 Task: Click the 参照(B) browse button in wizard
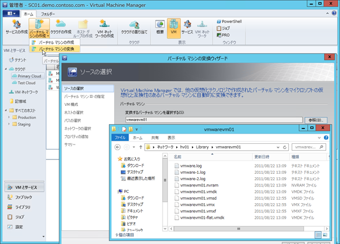(x=316, y=120)
